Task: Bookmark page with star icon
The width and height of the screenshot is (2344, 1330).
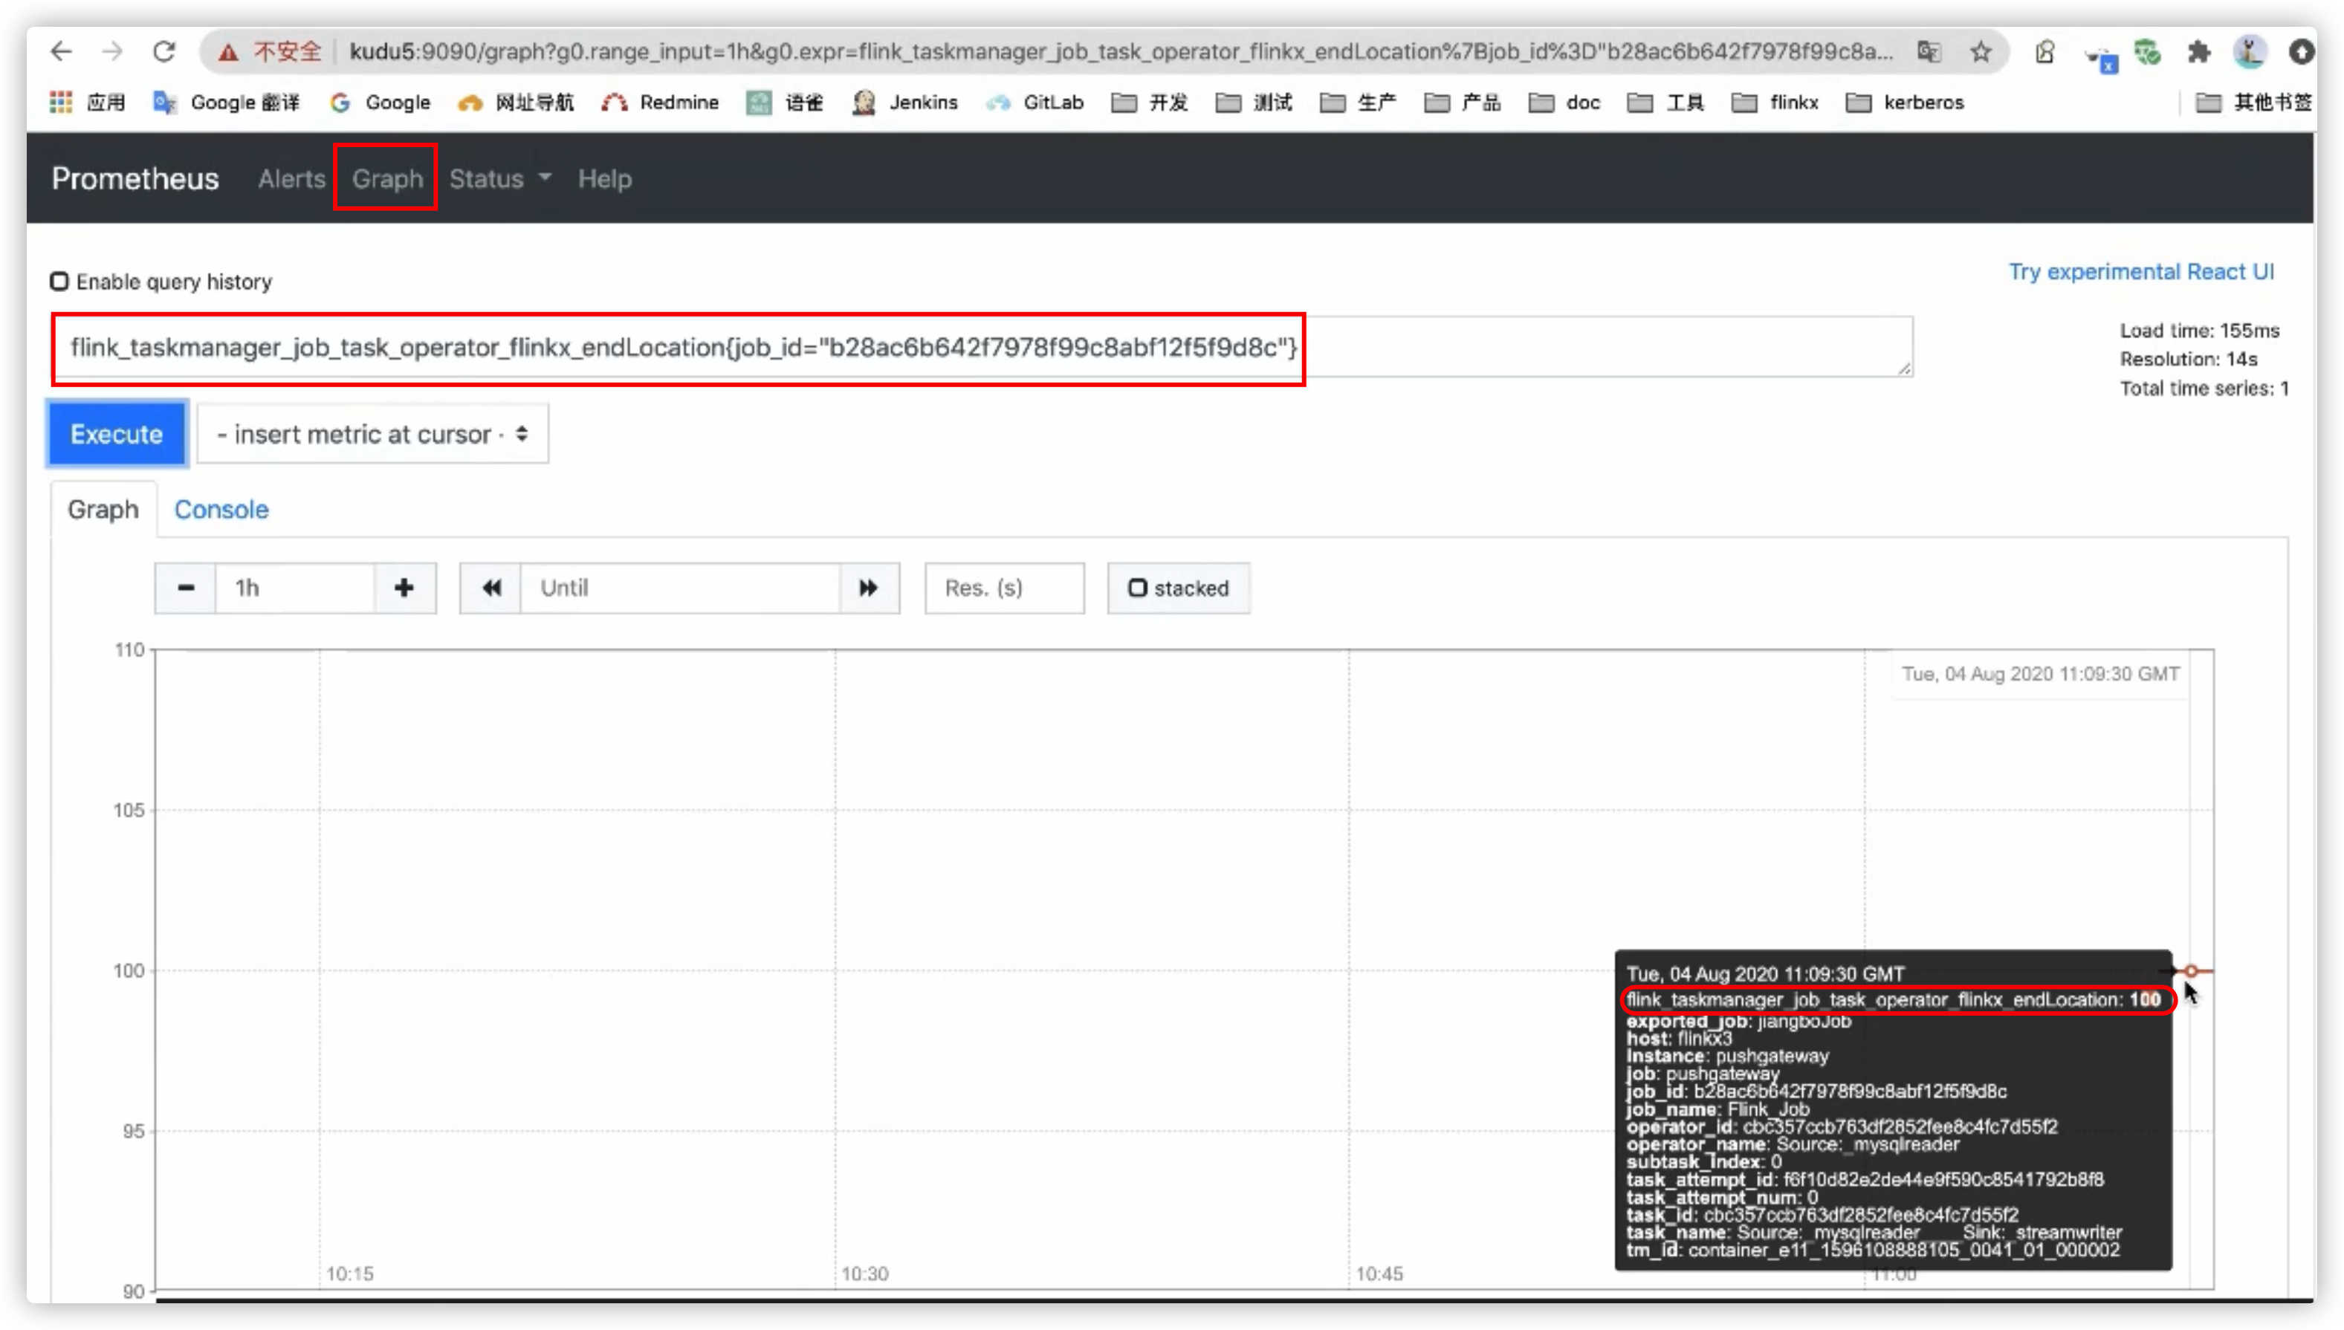Action: (x=1981, y=52)
